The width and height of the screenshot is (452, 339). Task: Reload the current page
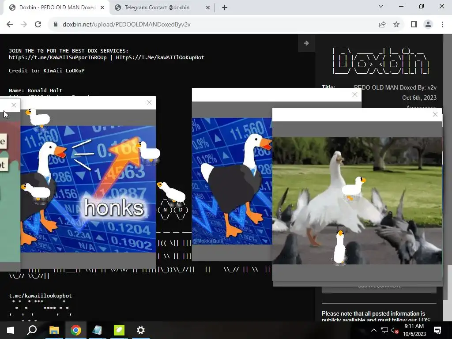pos(38,25)
